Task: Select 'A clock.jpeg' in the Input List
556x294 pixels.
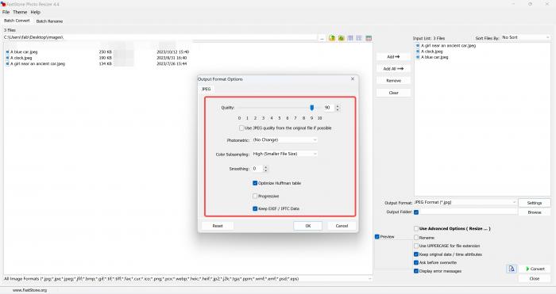Action: (431, 52)
